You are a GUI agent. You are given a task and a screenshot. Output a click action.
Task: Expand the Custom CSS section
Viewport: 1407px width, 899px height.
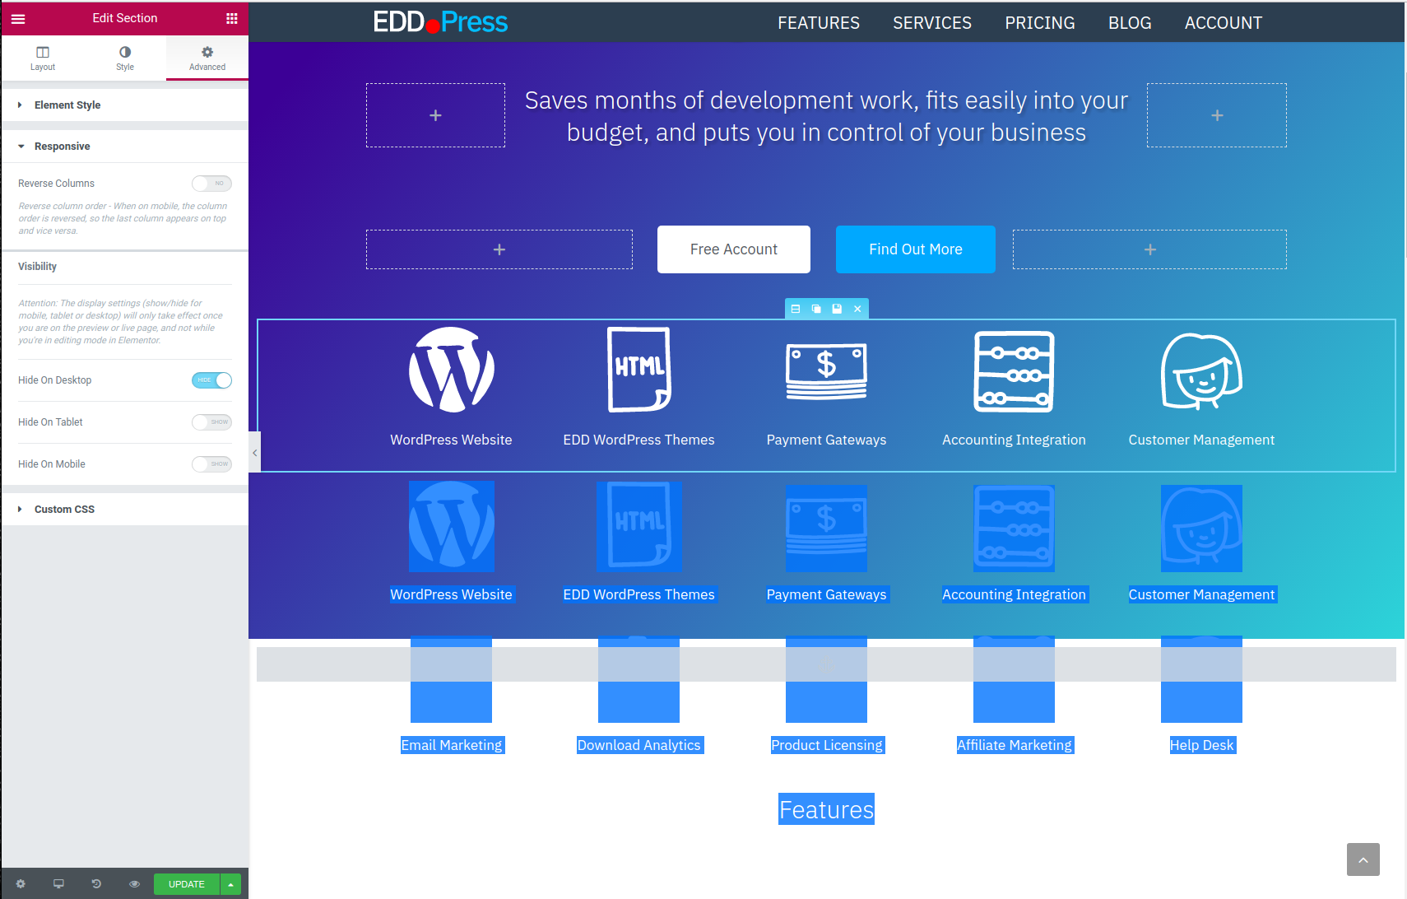125,510
